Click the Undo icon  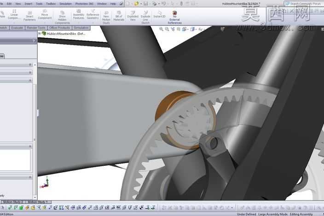tap(163, 4)
